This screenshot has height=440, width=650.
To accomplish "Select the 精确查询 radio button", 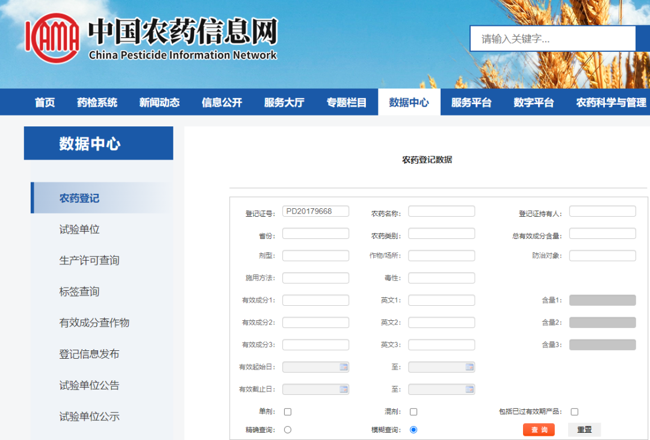I will [x=288, y=429].
